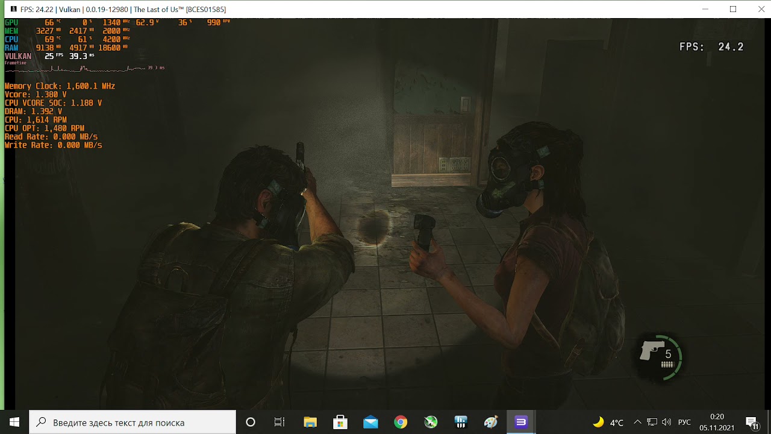Click the 'RAM' label in stats overlay

coord(11,48)
